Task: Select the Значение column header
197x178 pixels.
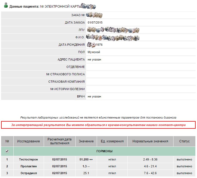Action: coord(86,141)
